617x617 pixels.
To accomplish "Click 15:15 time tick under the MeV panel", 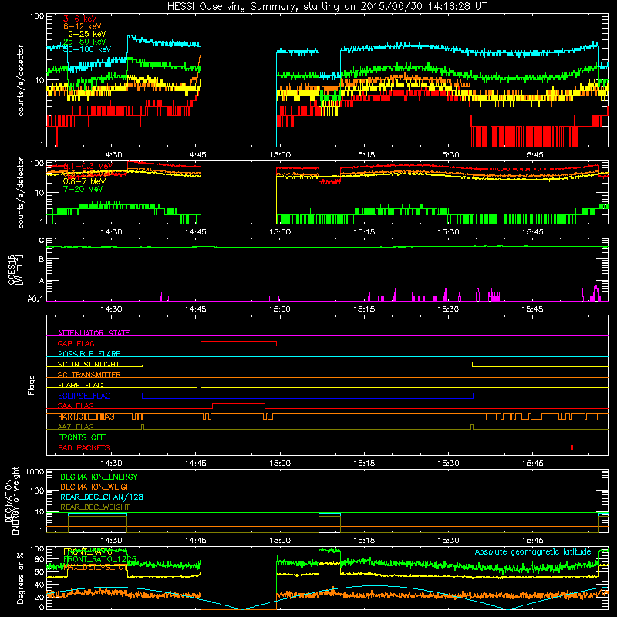I will coord(364,232).
